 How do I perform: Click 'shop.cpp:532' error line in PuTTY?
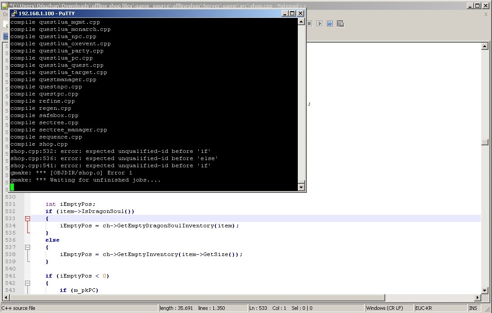click(110, 151)
